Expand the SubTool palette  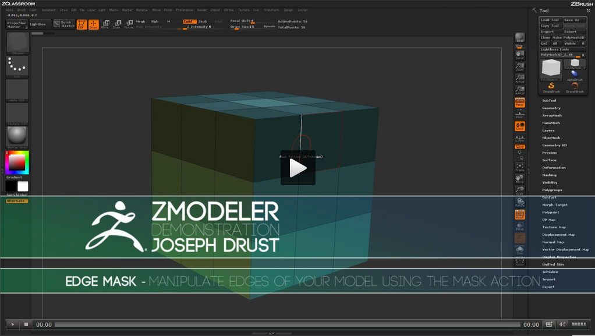(x=550, y=100)
